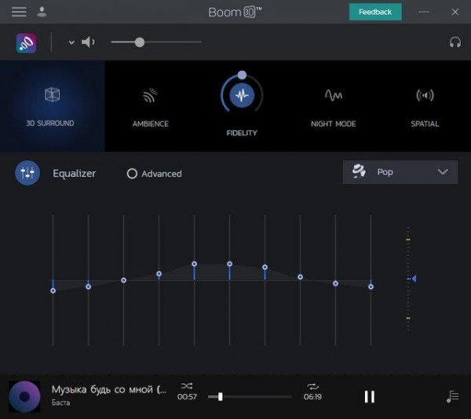Enable the 3D Surround cube icon
The image size is (471, 419).
(x=53, y=94)
